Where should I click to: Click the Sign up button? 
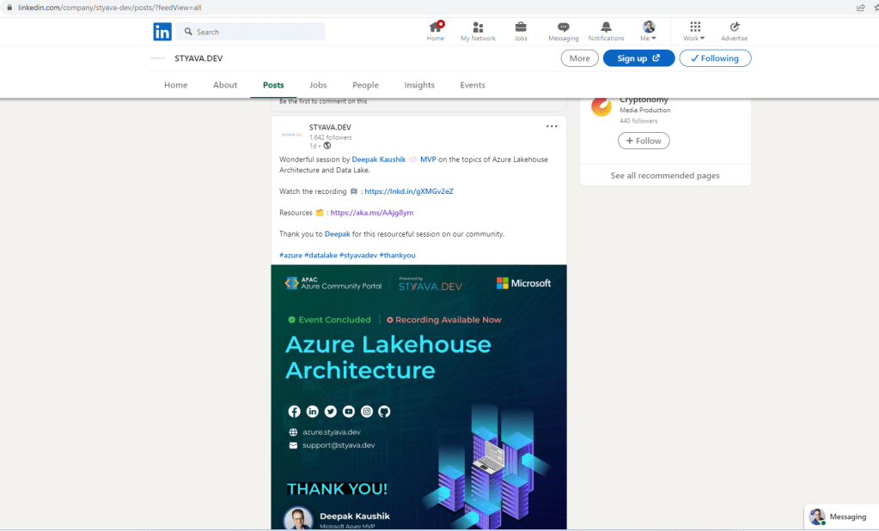638,58
